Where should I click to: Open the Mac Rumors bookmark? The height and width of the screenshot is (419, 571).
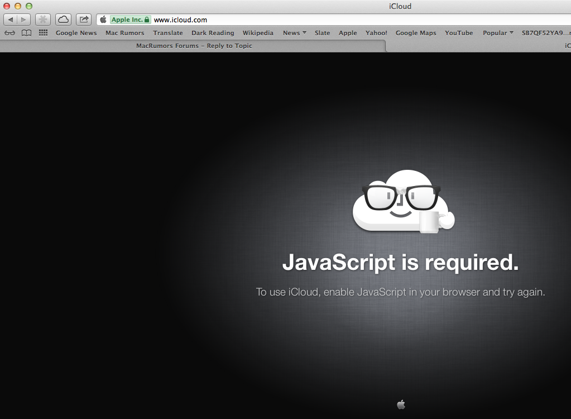[125, 33]
